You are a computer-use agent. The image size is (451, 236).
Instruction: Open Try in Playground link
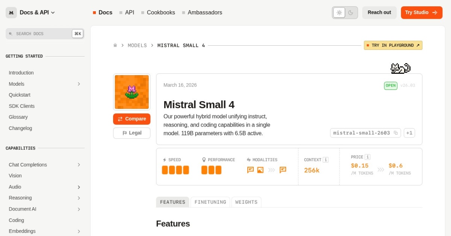click(x=393, y=45)
